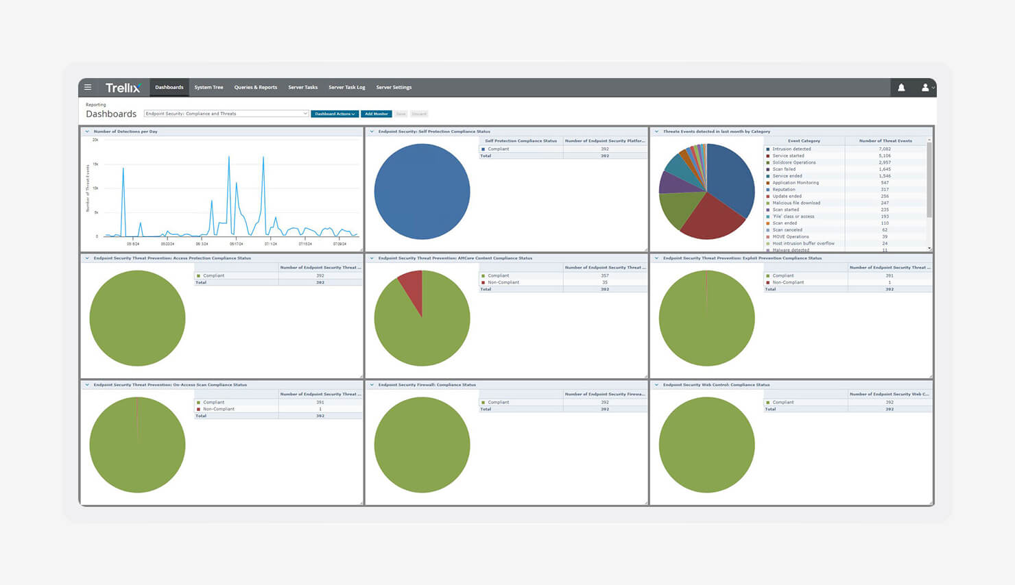Click the Number of Threat Events column header

885,140
